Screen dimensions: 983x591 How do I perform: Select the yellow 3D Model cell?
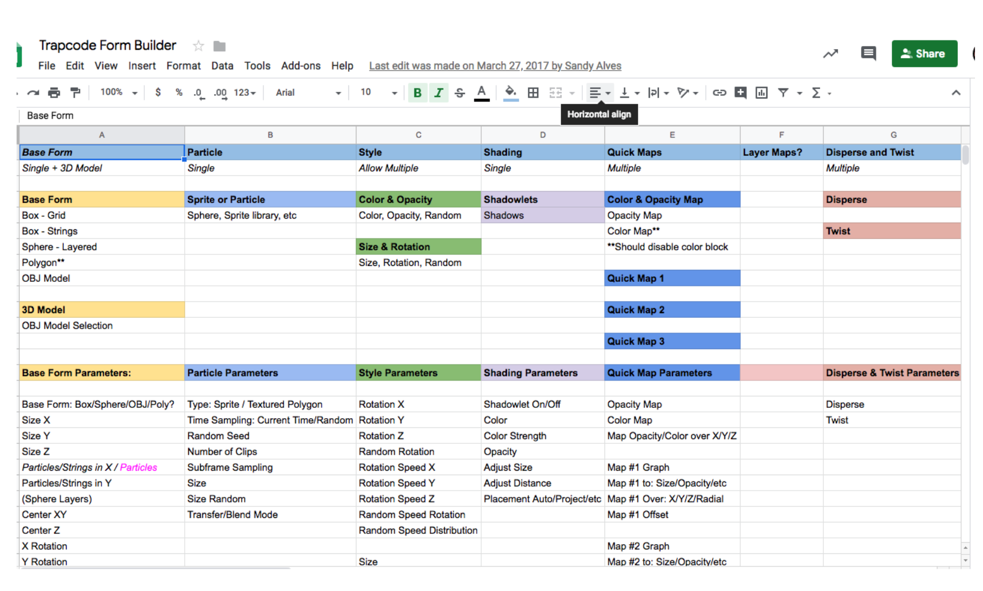pos(102,310)
